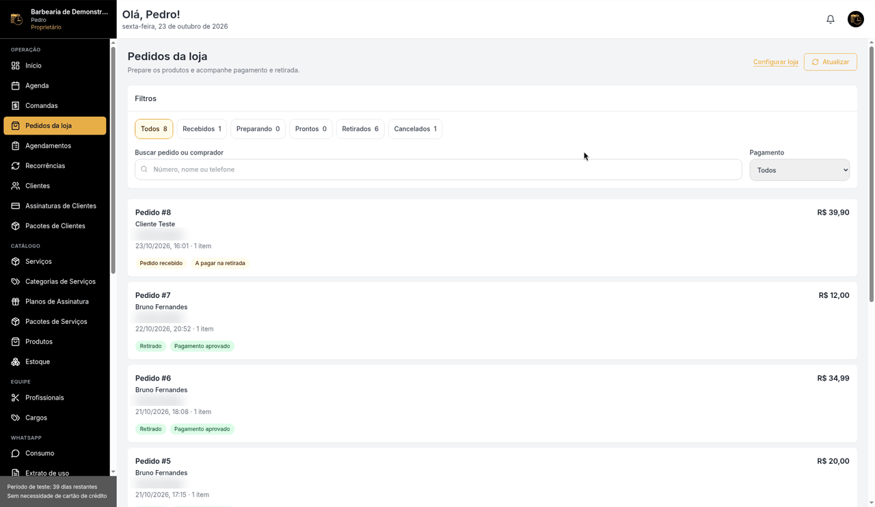Click the Estoque boxes icon
The height and width of the screenshot is (507, 875).
[16, 361]
